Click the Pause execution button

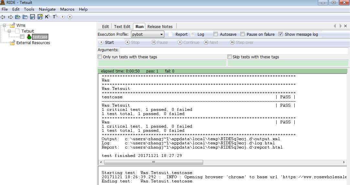pos(159,42)
